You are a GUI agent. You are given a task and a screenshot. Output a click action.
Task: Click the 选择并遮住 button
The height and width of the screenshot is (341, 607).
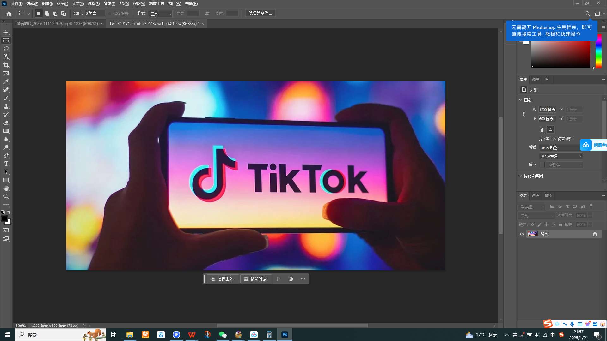click(x=260, y=14)
